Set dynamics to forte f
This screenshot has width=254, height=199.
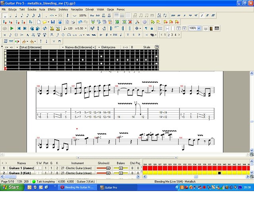coord(202,16)
